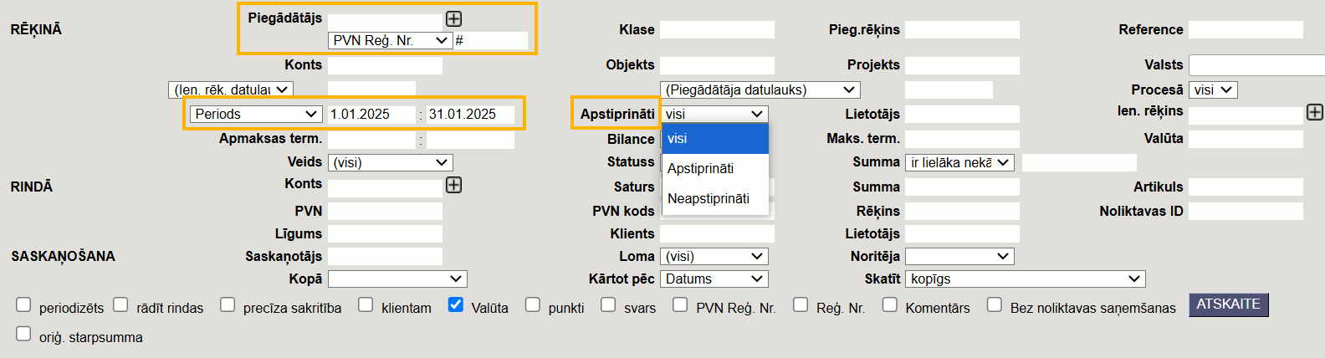Select Apstiprināti option in open list

click(x=701, y=168)
